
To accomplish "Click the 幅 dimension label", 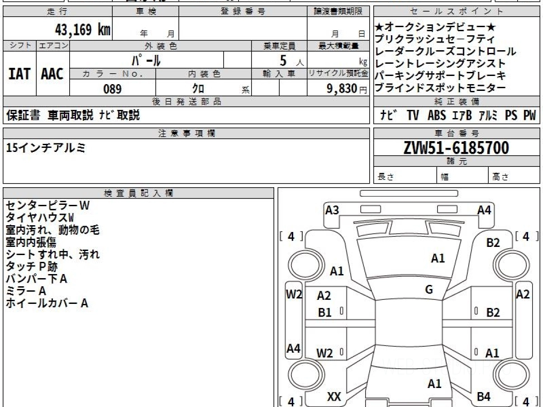I will [x=445, y=177].
